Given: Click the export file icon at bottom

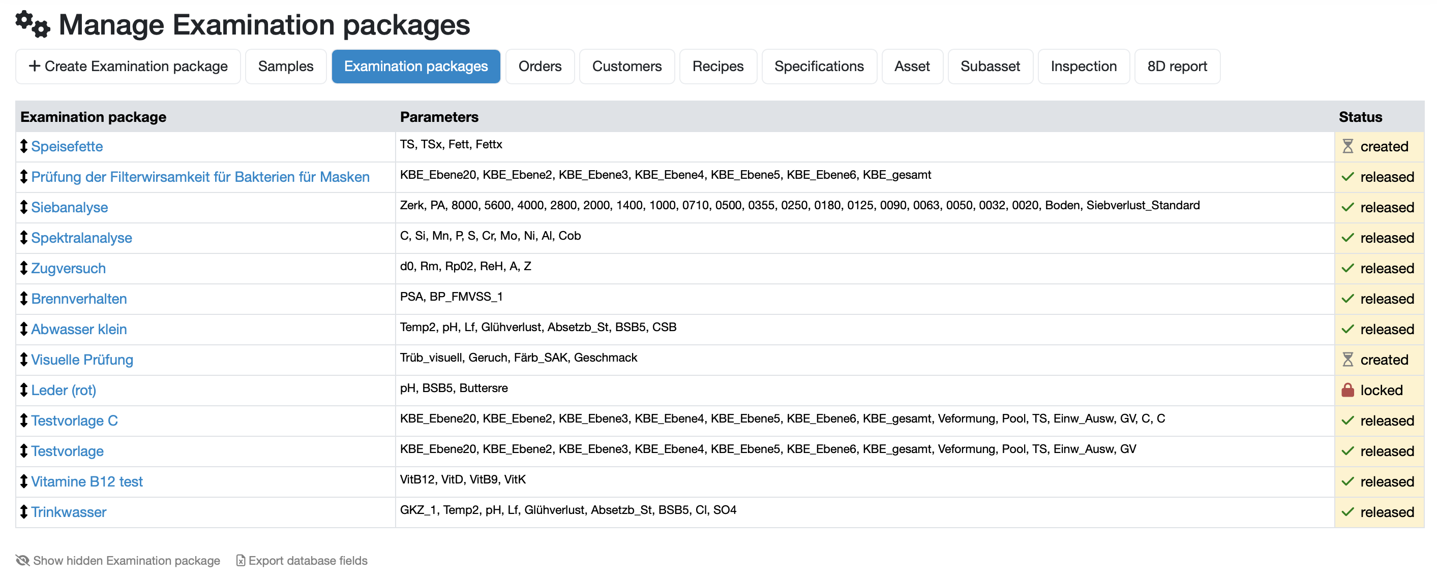Looking at the screenshot, I should click(241, 560).
